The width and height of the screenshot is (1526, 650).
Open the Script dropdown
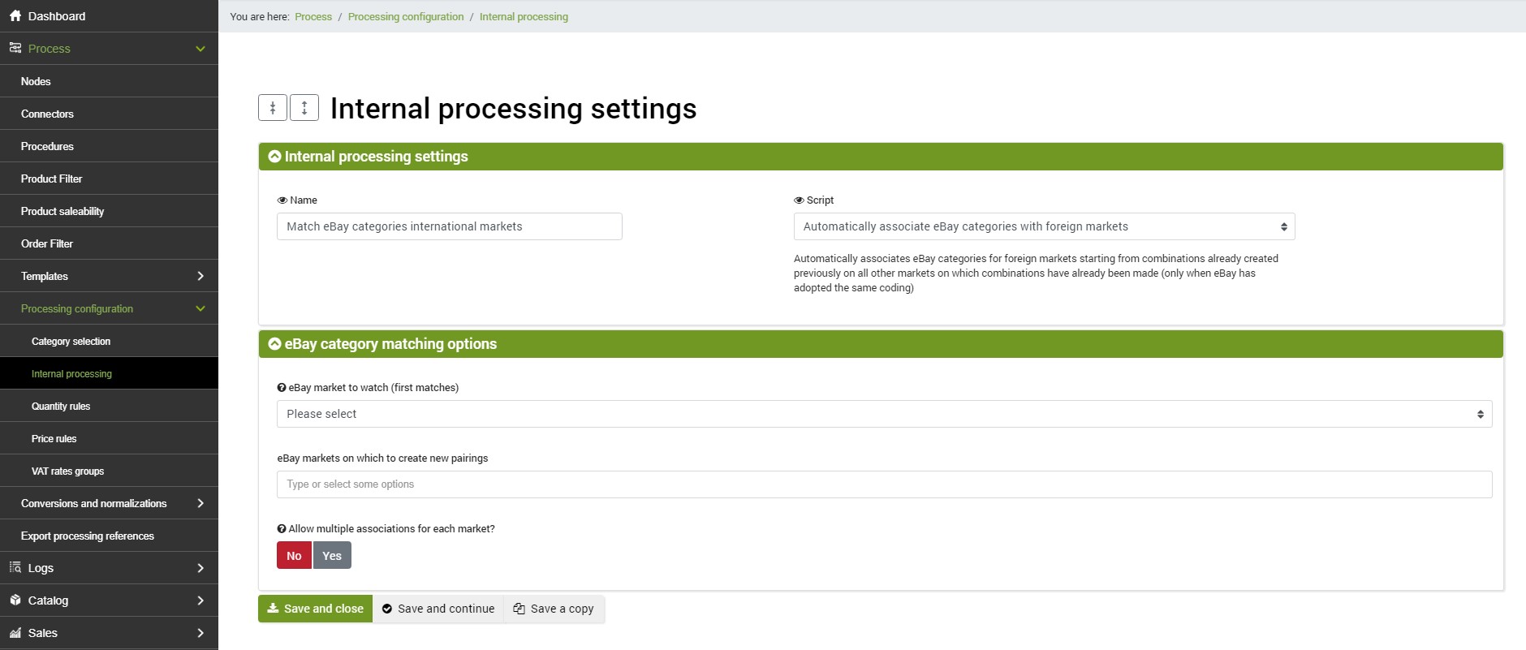coord(1044,226)
